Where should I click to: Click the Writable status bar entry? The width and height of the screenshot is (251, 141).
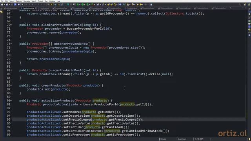click(x=163, y=139)
